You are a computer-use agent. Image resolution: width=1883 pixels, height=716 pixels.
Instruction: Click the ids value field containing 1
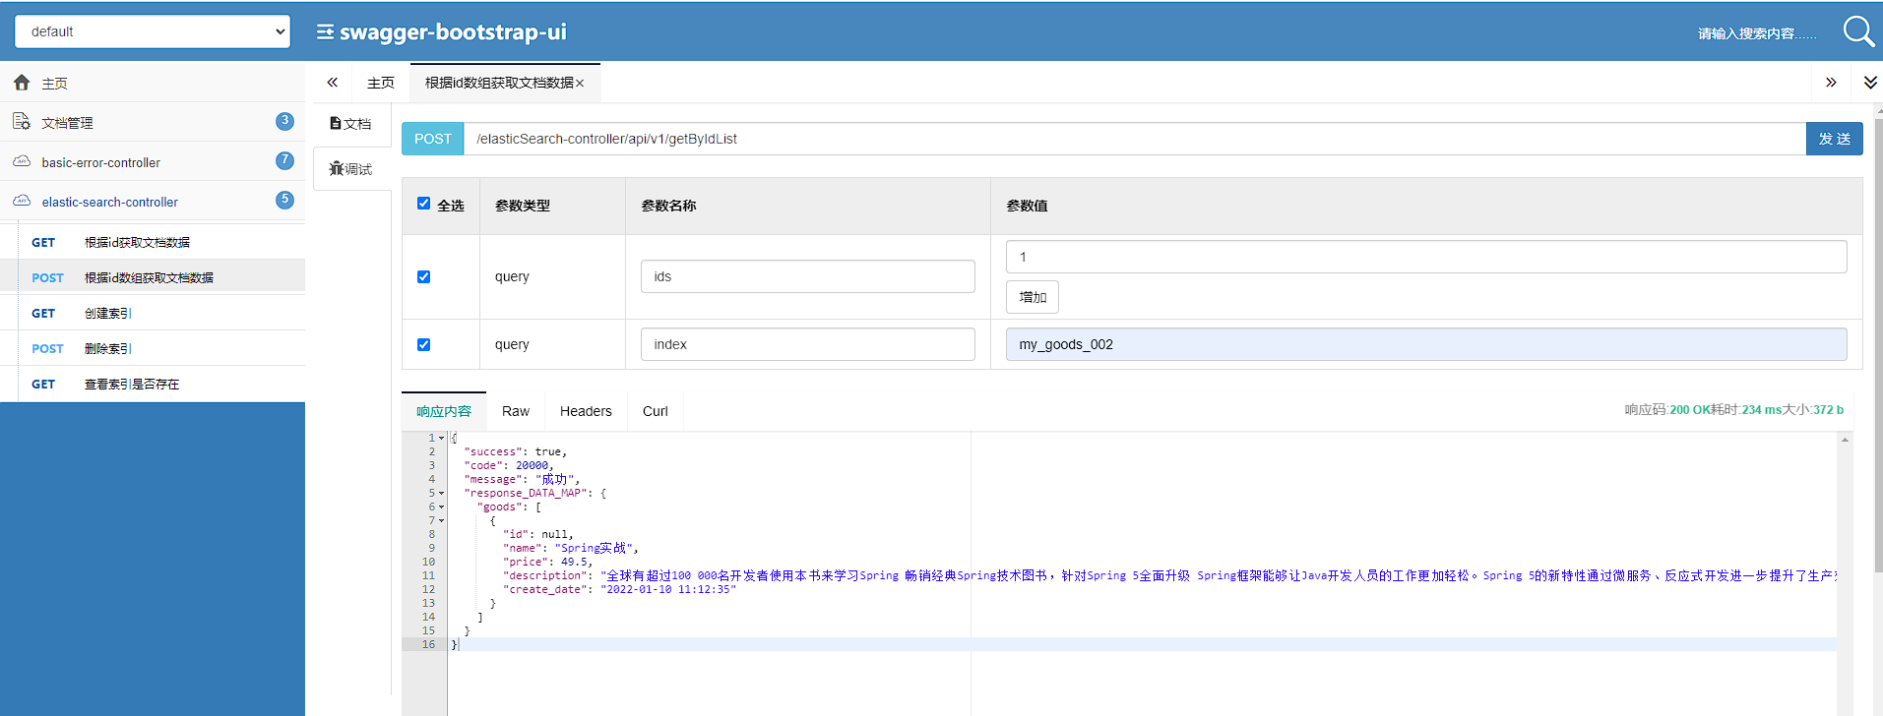[1426, 257]
